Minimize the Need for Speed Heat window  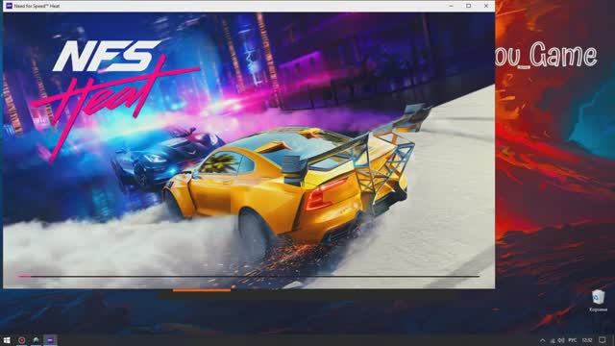tap(451, 6)
